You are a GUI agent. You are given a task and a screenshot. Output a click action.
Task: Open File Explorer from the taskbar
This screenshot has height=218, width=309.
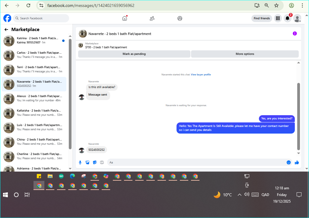50,176
